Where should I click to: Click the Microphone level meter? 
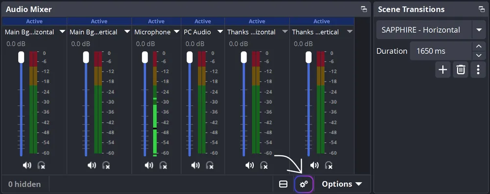[x=155, y=104]
